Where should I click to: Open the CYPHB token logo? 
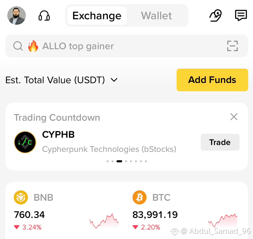tap(25, 142)
